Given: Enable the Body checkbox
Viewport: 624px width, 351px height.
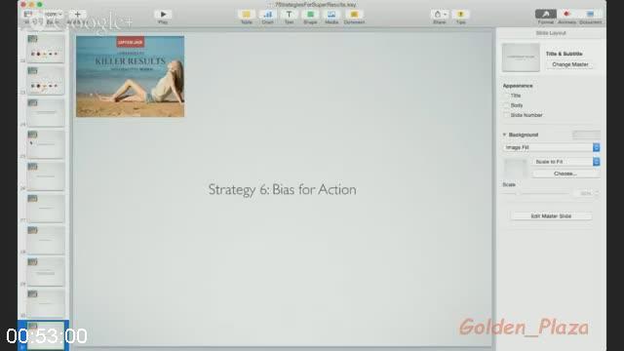Looking at the screenshot, I should [x=506, y=105].
